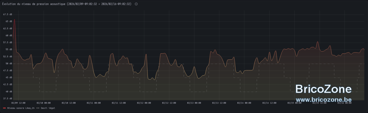
Task: Click the '47.5 dB' y-axis label
Action: tap(8, 70)
